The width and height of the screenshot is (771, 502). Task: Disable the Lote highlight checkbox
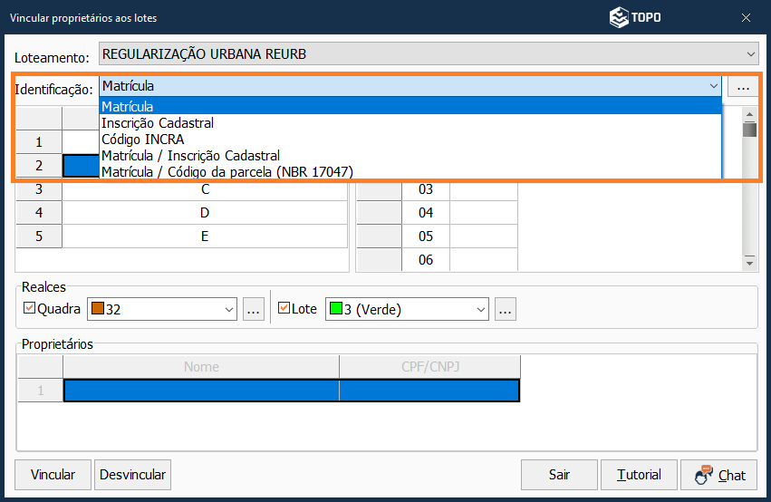pos(284,309)
